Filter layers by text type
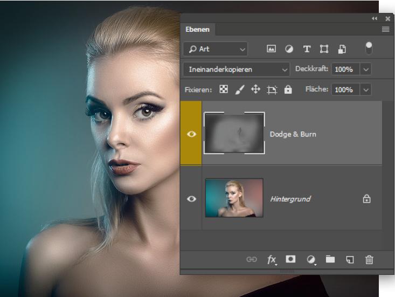 pyautogui.click(x=307, y=49)
